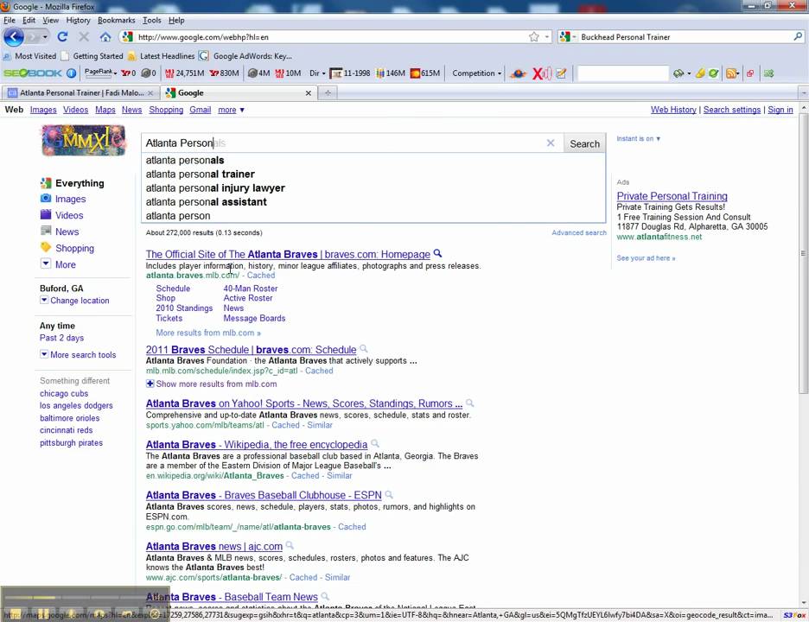This screenshot has height=622, width=809.
Task: Switch to Atlanta Personal Trainer tab
Action: pos(80,92)
